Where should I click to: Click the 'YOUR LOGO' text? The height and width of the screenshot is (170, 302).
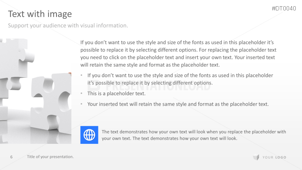(274, 157)
